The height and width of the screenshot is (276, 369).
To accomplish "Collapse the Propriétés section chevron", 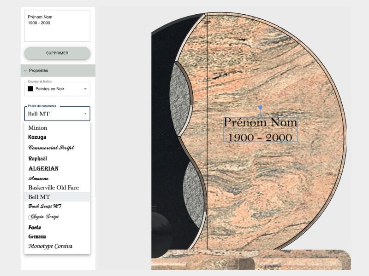I will pos(25,71).
